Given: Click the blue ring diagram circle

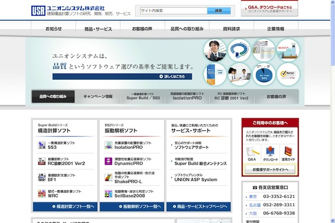Looking at the screenshot, I should [x=240, y=50].
